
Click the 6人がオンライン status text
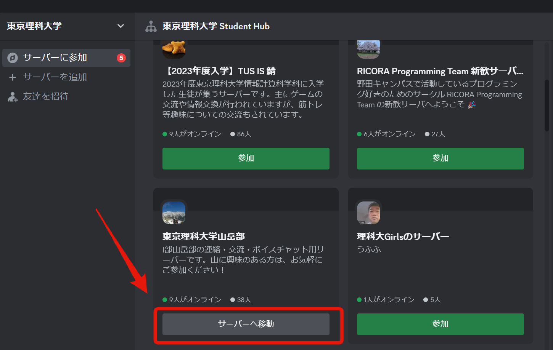[x=389, y=134]
